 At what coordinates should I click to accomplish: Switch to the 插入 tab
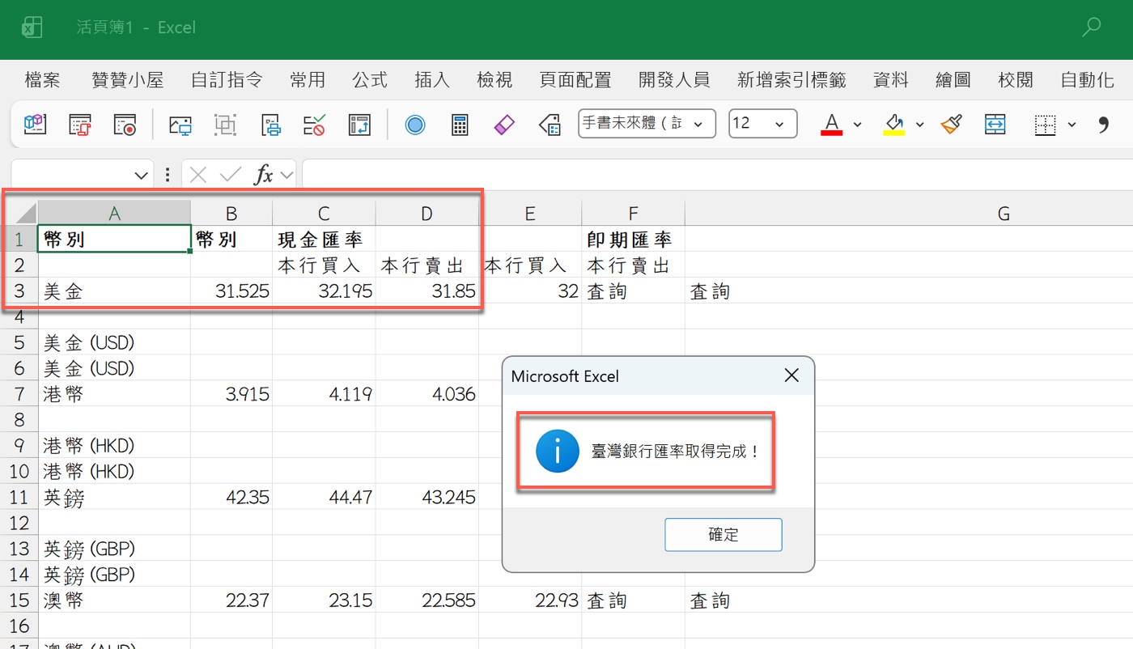coord(432,79)
